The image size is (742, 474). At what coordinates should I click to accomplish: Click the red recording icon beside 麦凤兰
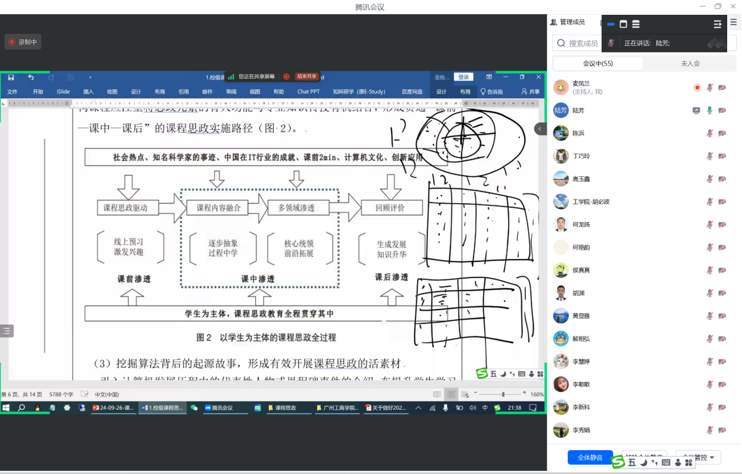pos(697,88)
